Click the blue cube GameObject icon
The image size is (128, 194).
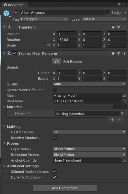(6, 13)
